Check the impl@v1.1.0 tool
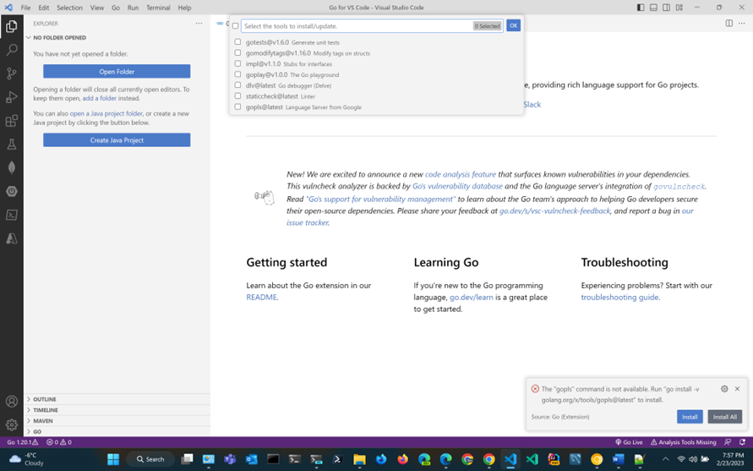 237,63
